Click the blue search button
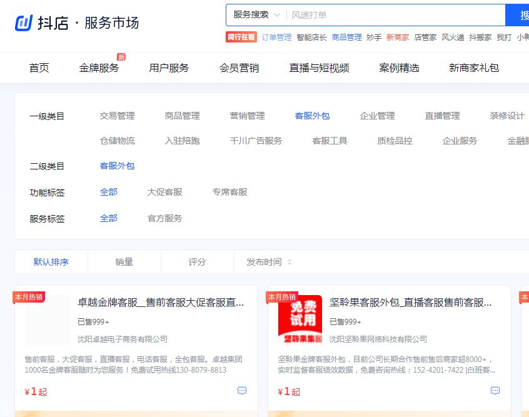This screenshot has height=417, width=529. coord(518,14)
